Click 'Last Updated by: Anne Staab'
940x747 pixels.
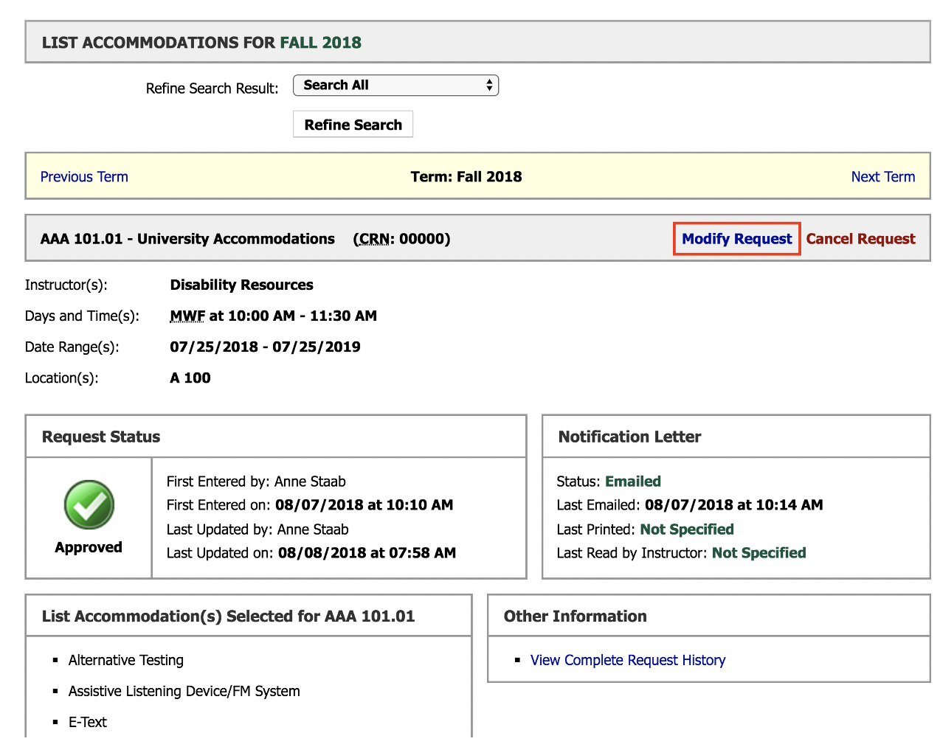point(258,529)
